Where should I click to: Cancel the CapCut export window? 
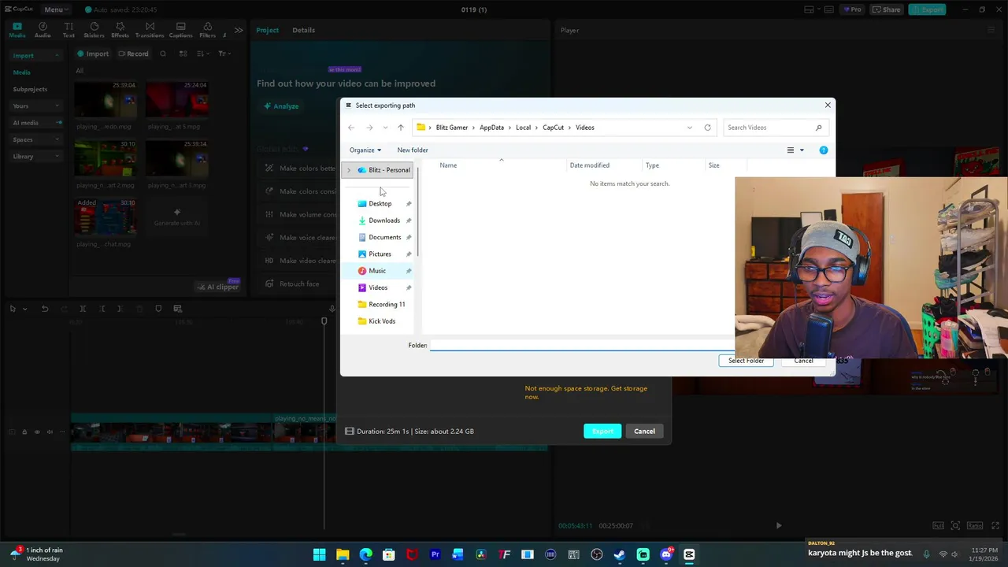[x=644, y=431]
